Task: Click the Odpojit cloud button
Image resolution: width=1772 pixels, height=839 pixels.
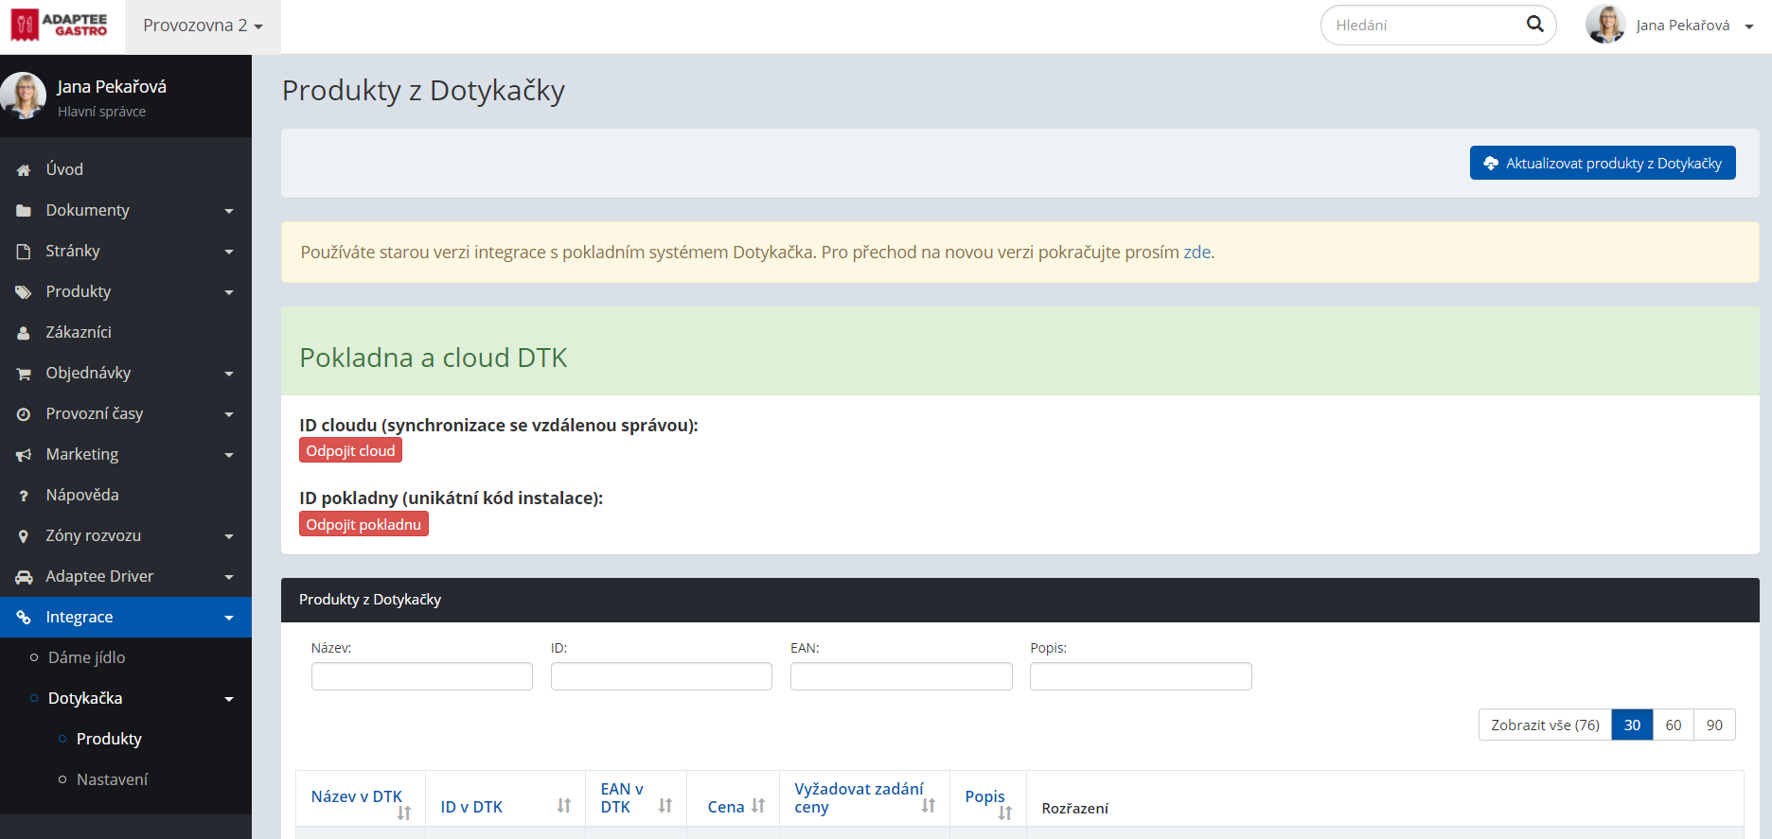Action: point(350,450)
